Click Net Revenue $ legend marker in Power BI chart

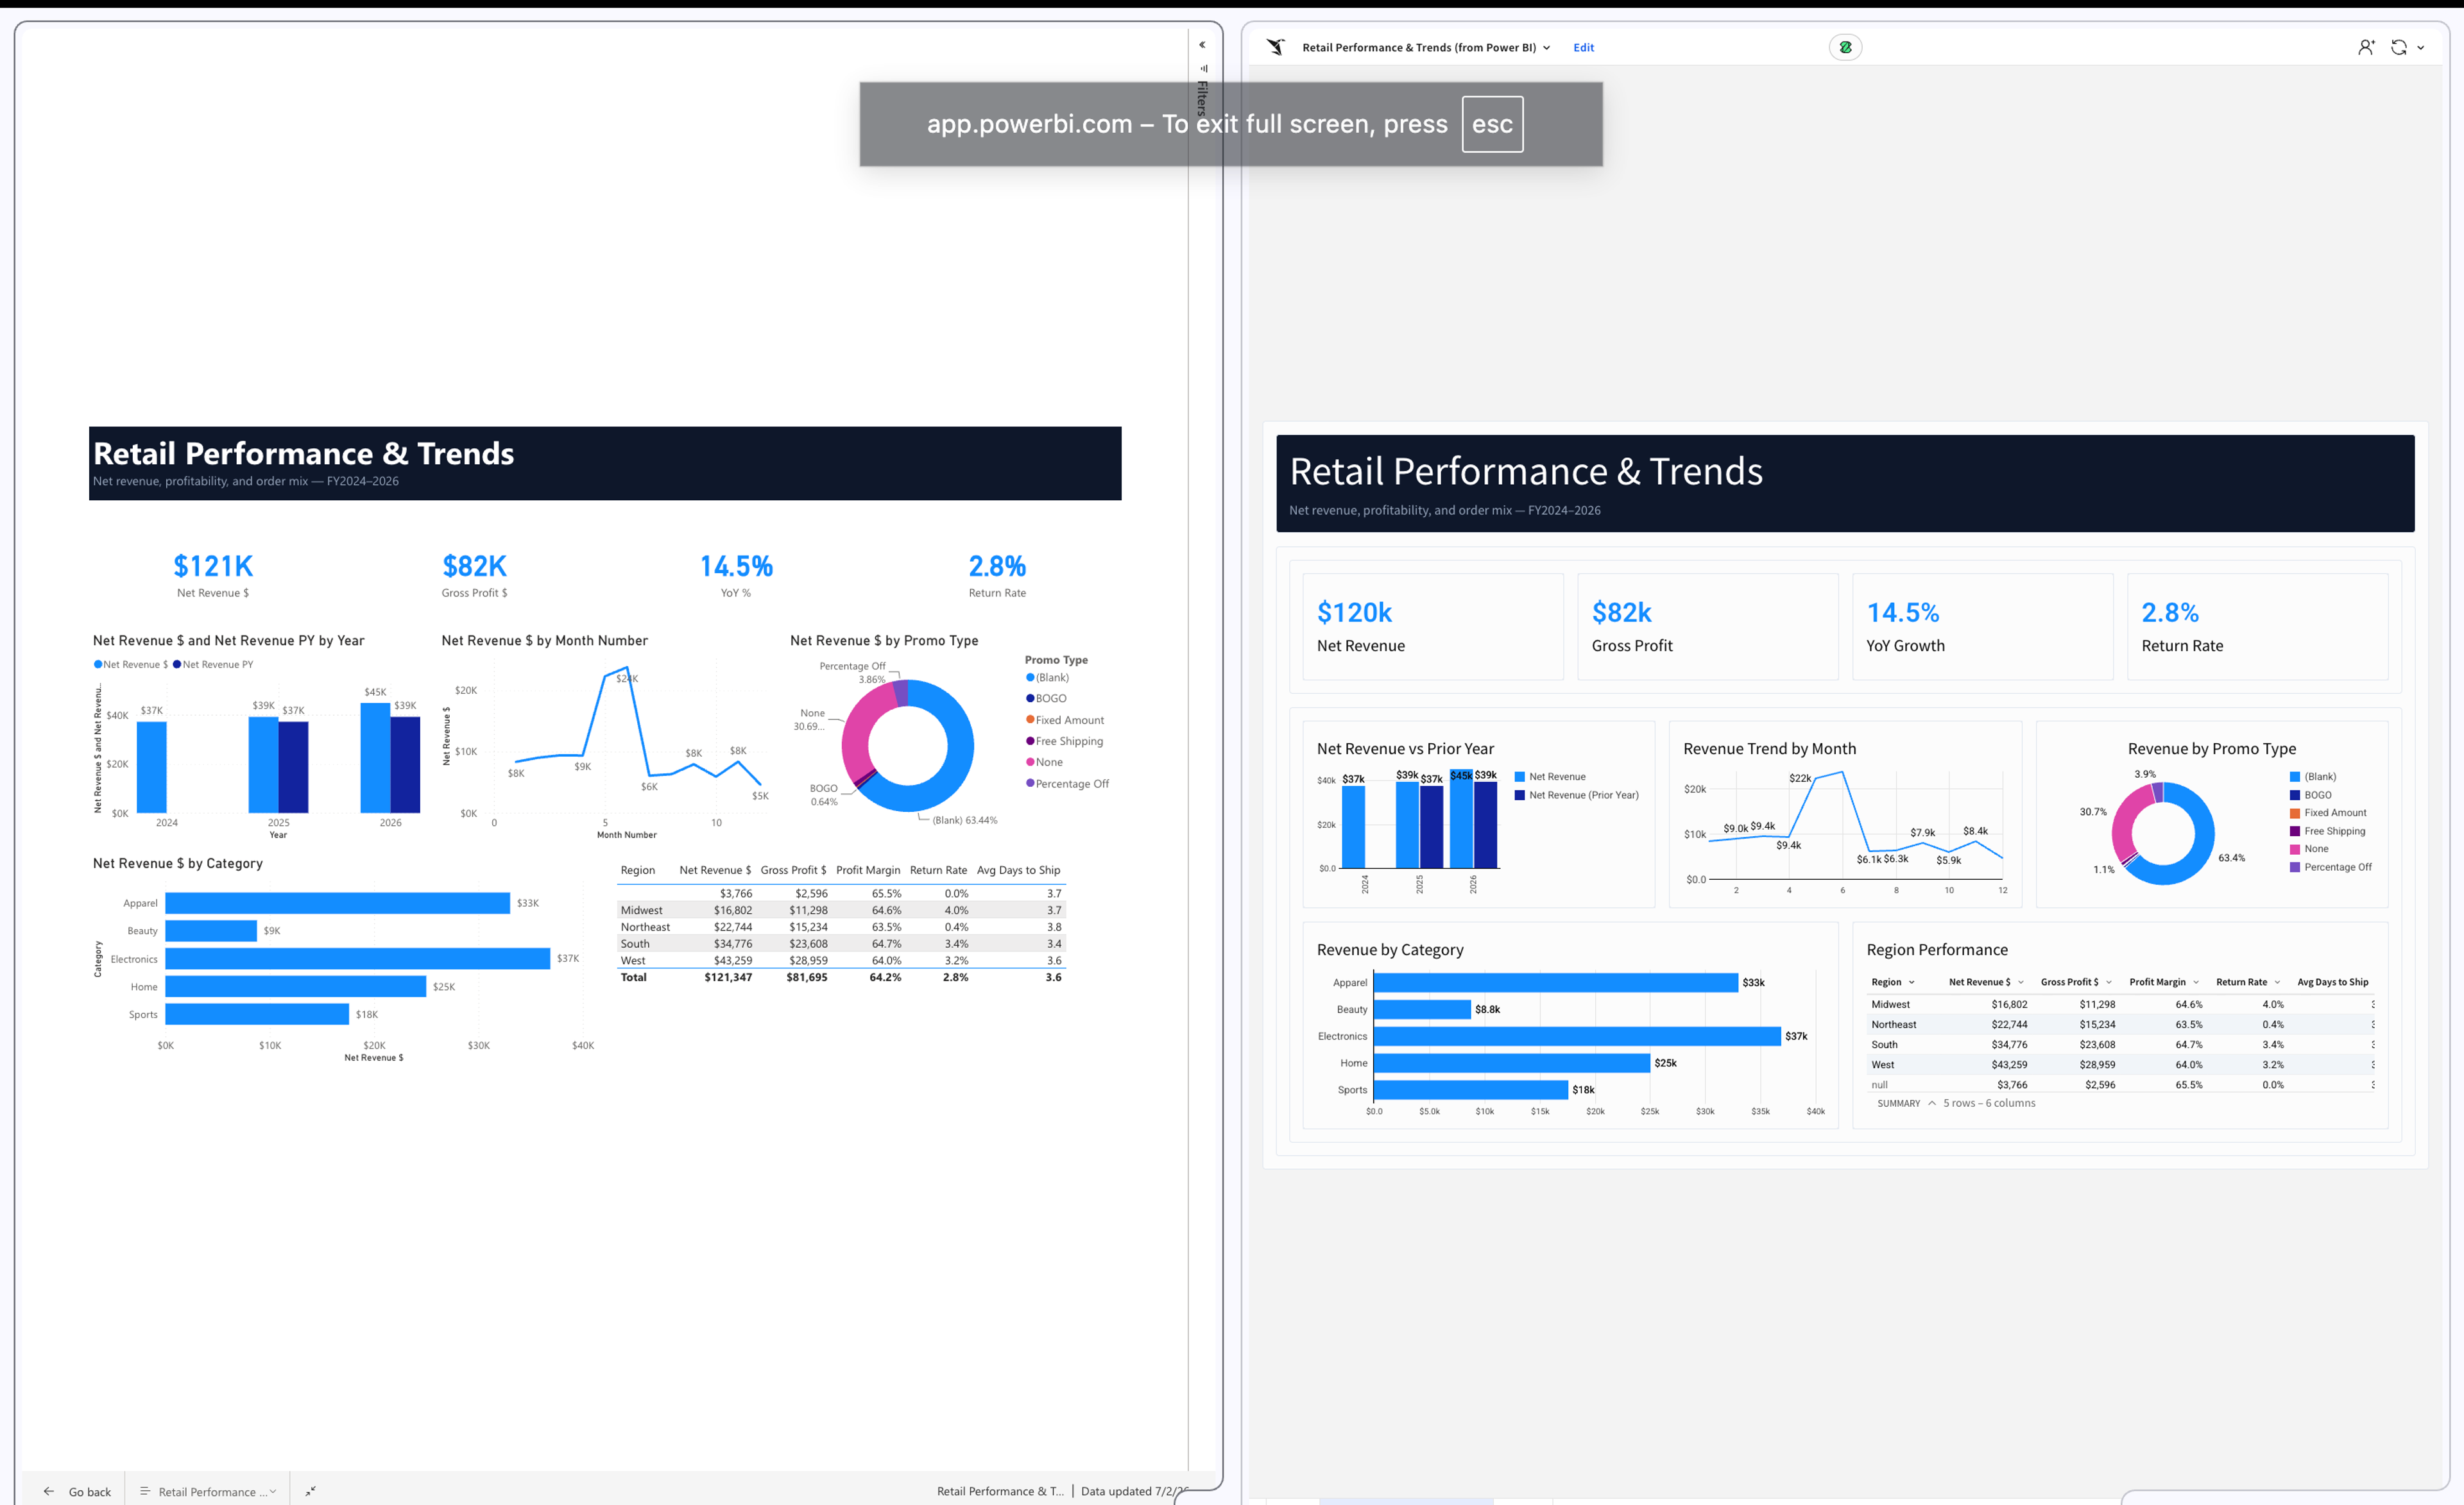(x=98, y=664)
